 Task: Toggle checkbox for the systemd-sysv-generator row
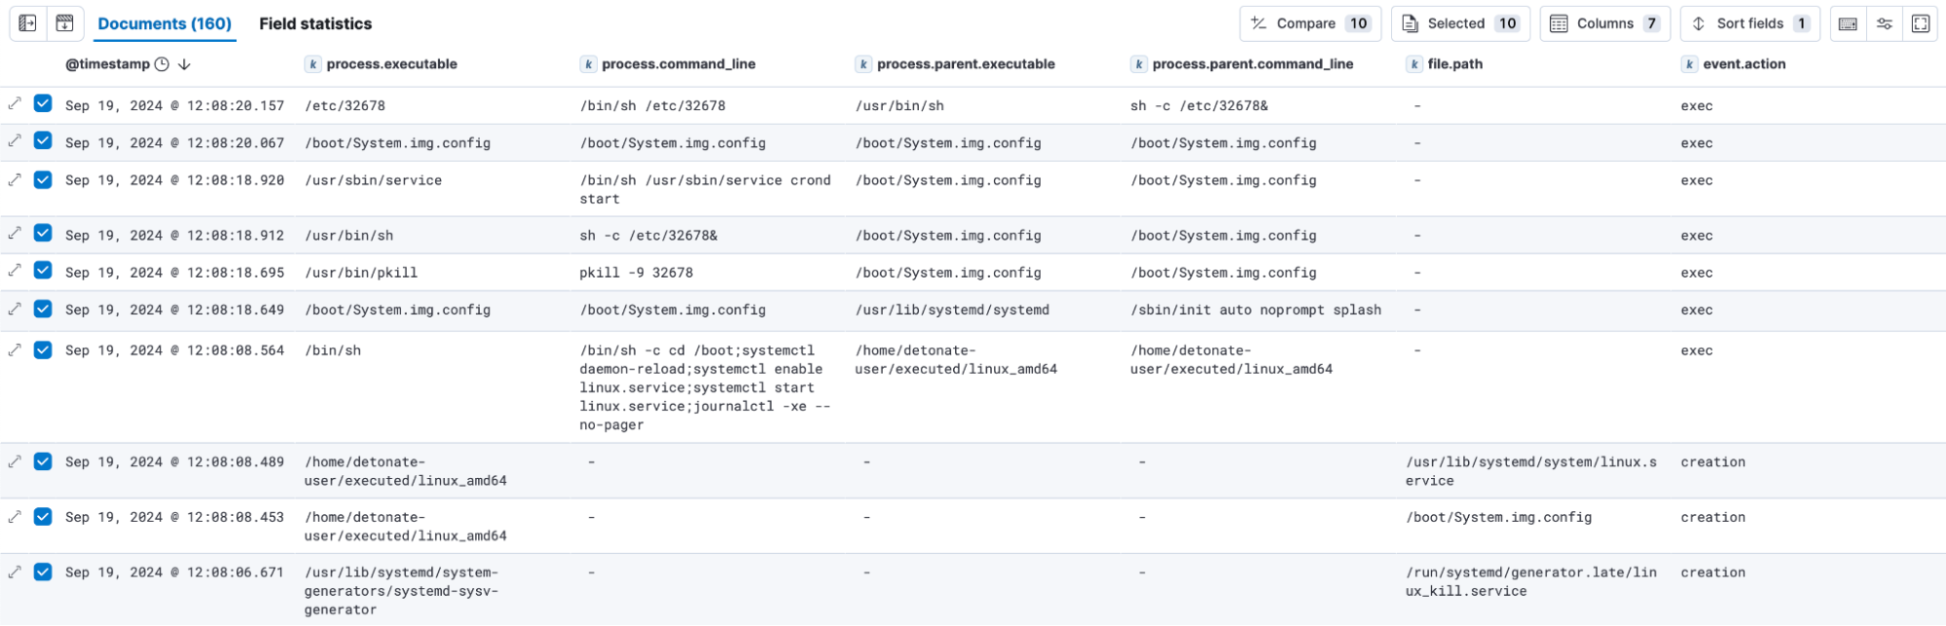[43, 571]
